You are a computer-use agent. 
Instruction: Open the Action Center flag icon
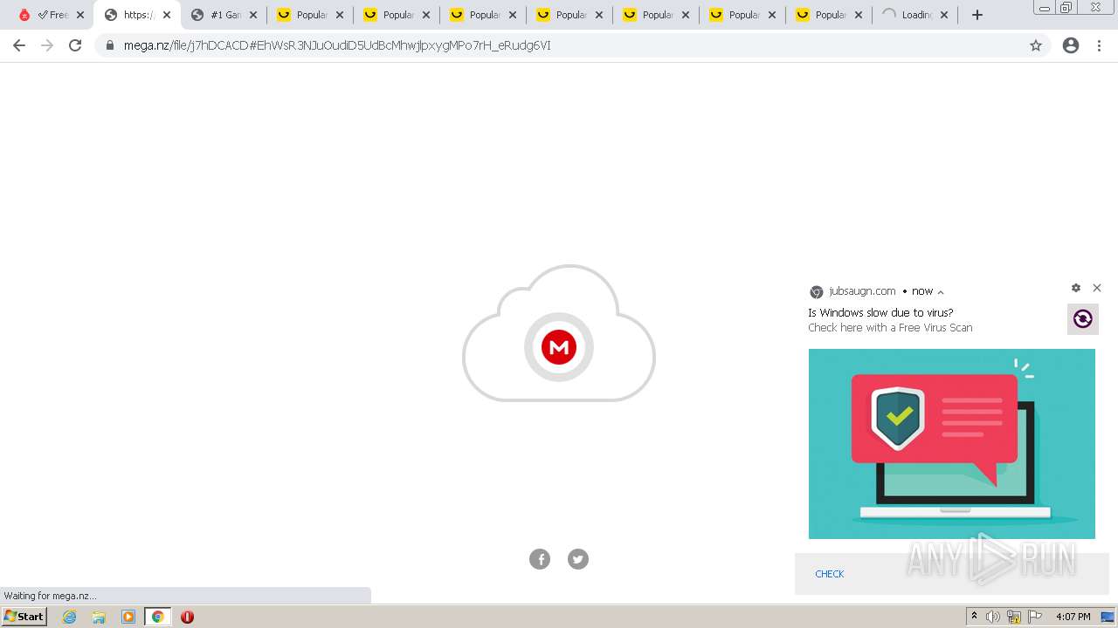(x=1035, y=617)
